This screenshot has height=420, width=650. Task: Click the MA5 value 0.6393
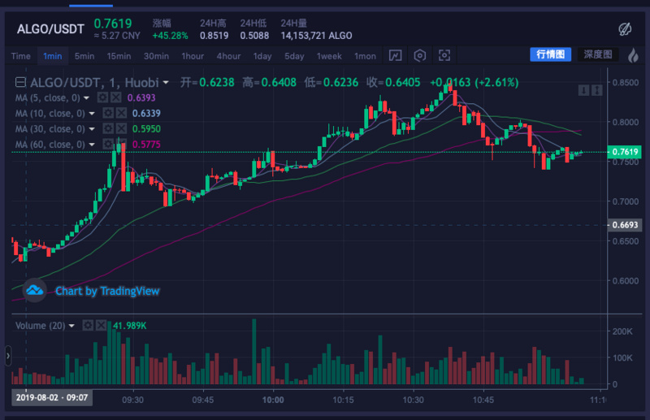[141, 97]
